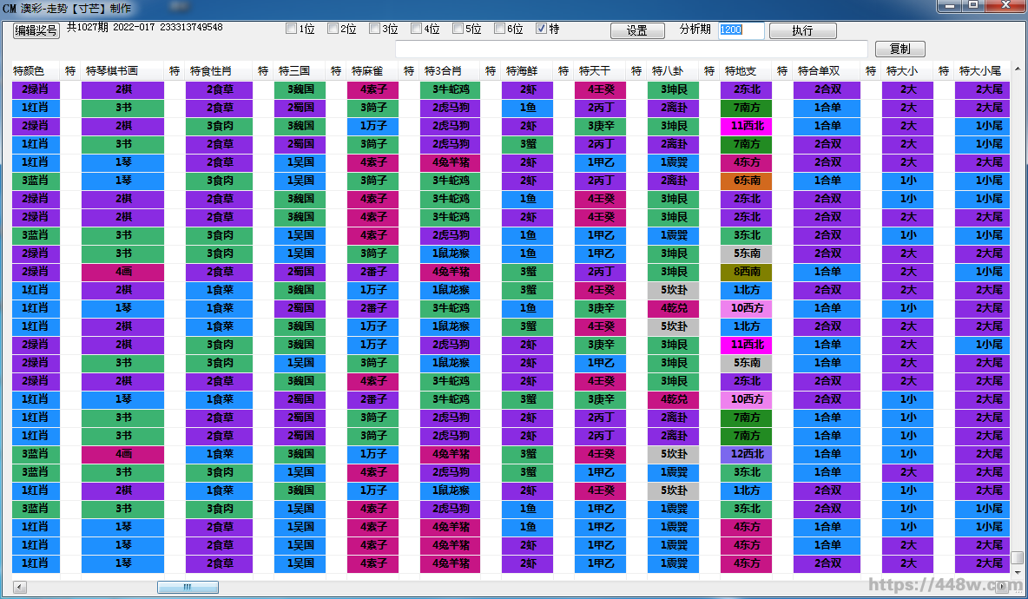Click the horizontal scrollbar thumb
The image size is (1028, 599).
click(x=188, y=588)
